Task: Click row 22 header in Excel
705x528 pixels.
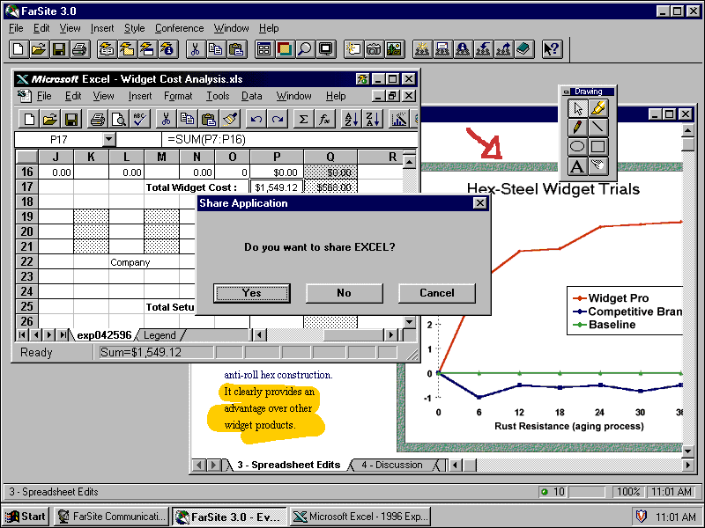Action: [27, 261]
